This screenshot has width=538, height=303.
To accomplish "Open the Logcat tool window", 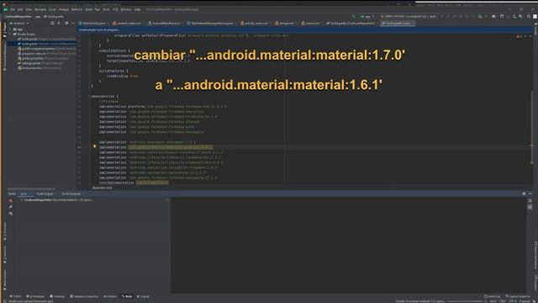I will click(x=143, y=296).
